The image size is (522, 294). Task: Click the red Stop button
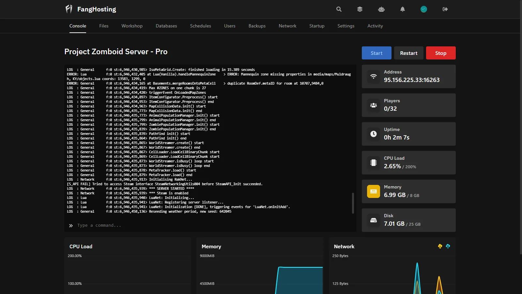(441, 53)
